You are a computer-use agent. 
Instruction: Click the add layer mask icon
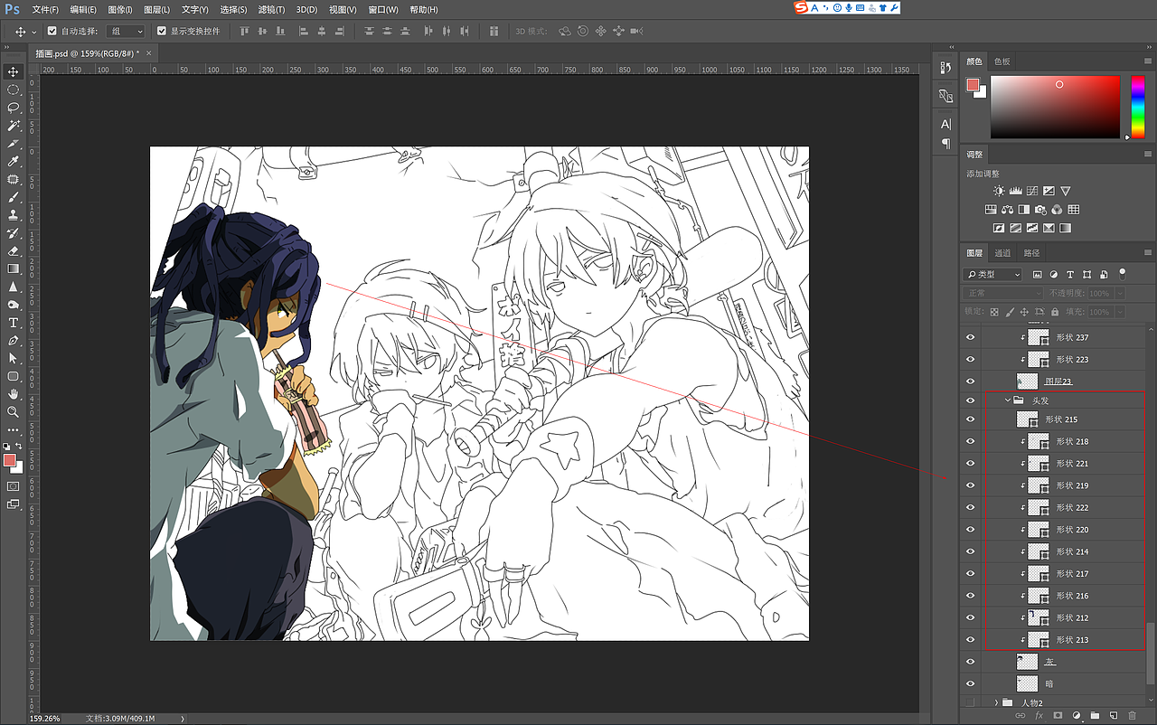point(1058,716)
